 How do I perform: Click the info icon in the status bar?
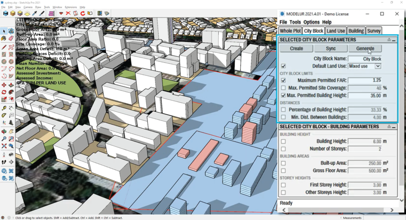[9, 218]
